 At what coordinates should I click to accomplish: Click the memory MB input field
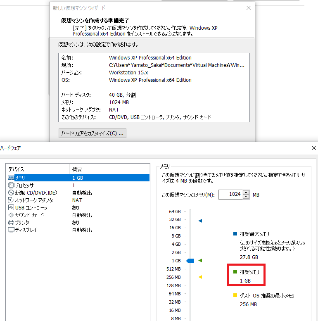pyautogui.click(x=231, y=195)
